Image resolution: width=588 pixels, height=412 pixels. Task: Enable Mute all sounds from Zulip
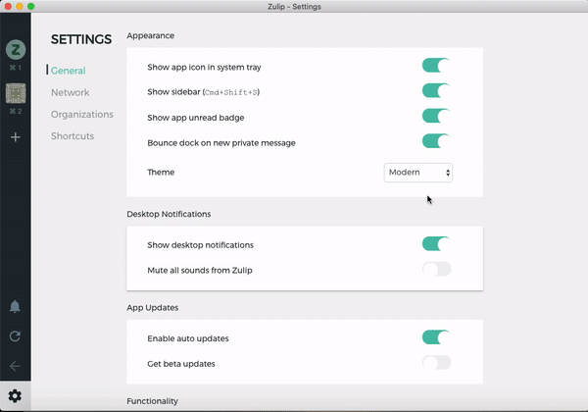pos(436,269)
